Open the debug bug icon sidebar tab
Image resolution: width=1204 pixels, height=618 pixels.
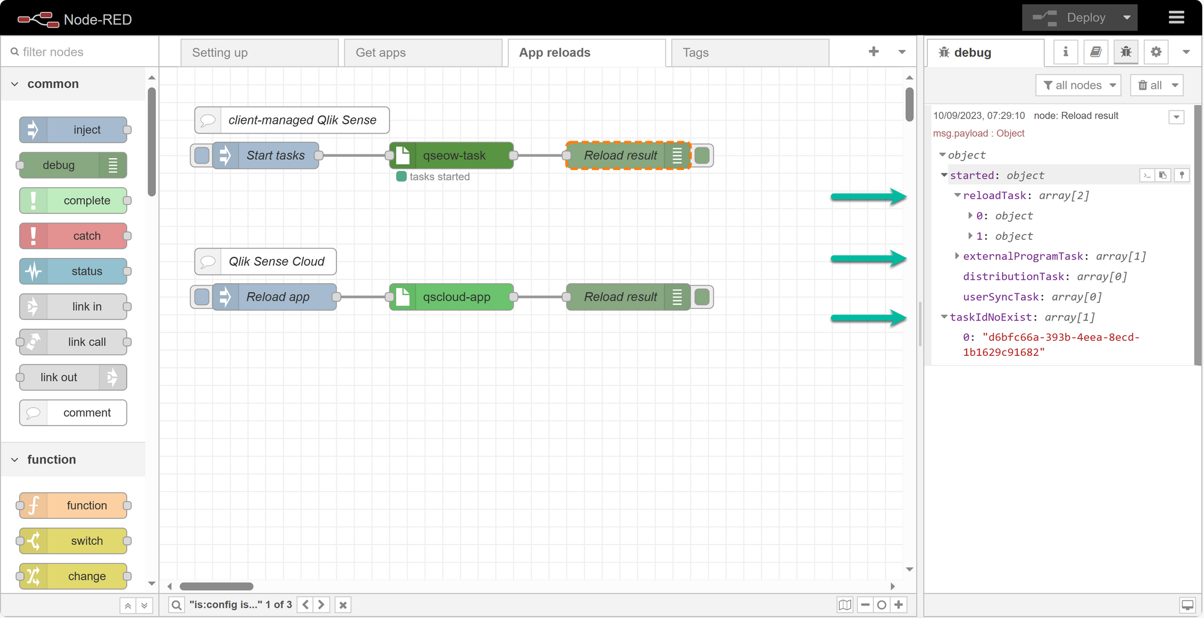(x=1126, y=52)
